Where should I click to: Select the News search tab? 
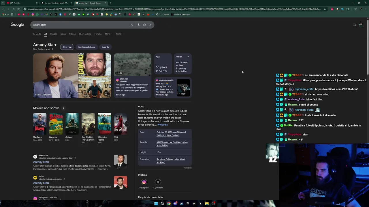tap(63, 34)
